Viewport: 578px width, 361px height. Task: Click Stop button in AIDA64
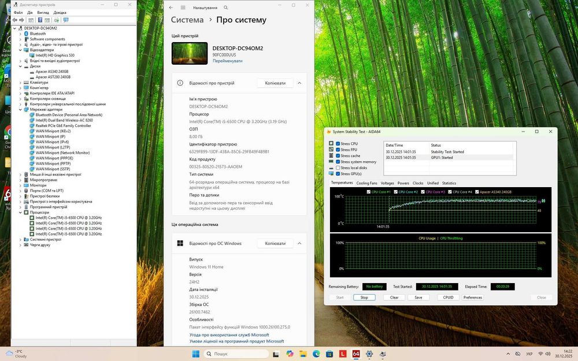364,297
